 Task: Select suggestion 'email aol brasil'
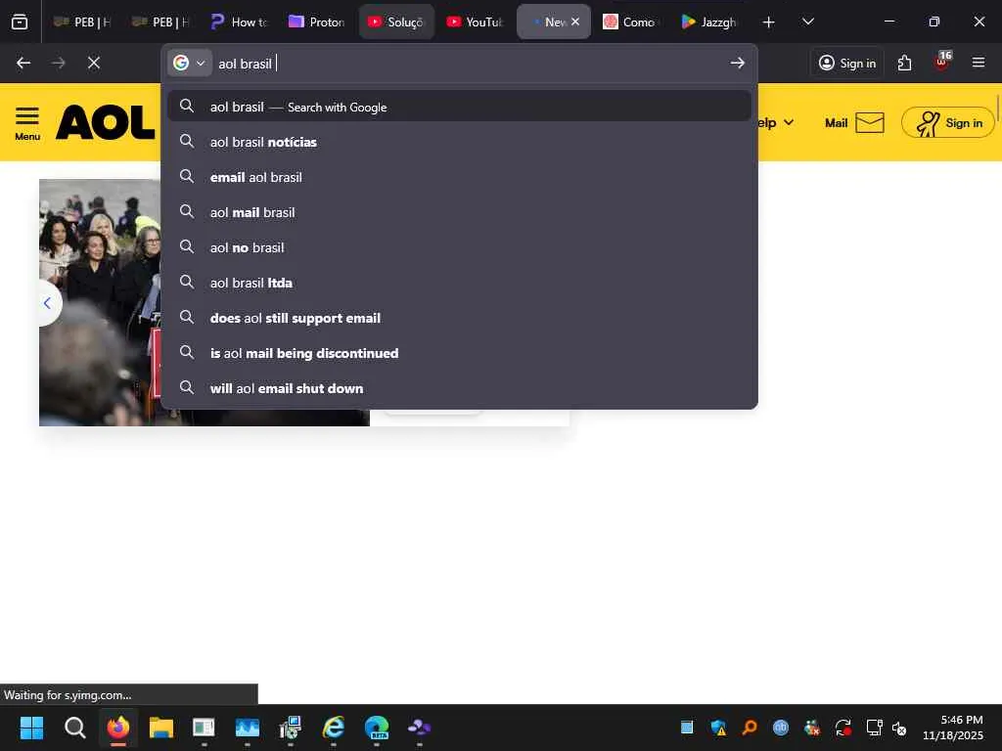(x=459, y=177)
